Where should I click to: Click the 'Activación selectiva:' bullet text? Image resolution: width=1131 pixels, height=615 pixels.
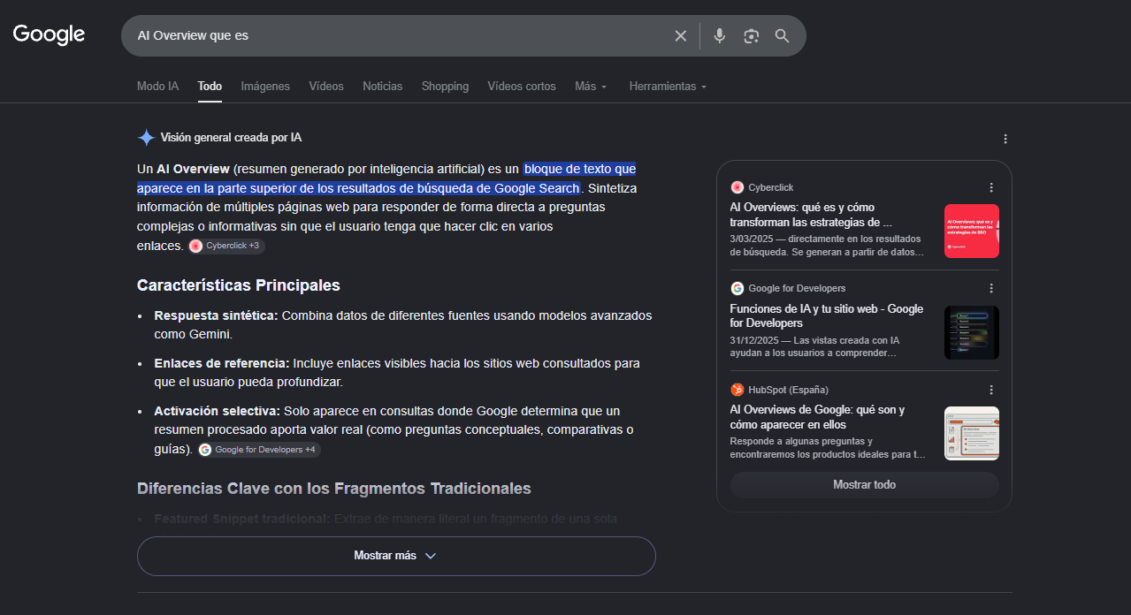pyautogui.click(x=217, y=411)
